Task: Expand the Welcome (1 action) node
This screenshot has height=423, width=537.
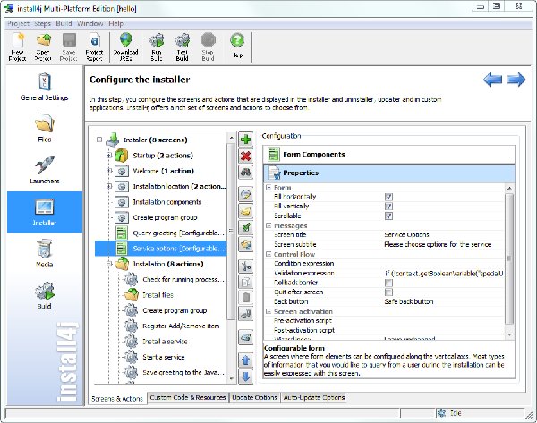Action: point(109,171)
